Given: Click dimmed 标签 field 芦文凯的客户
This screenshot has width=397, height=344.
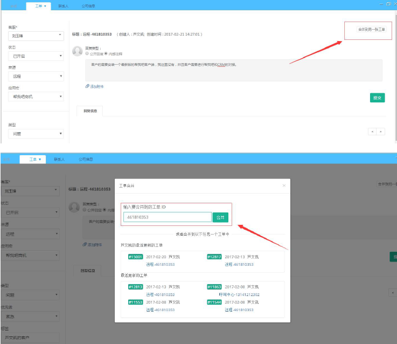Looking at the screenshot, I should coord(30,338).
